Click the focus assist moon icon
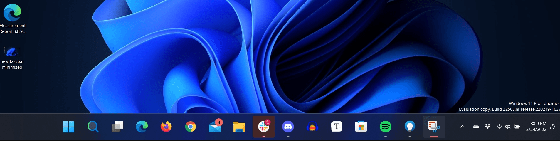 point(552,127)
